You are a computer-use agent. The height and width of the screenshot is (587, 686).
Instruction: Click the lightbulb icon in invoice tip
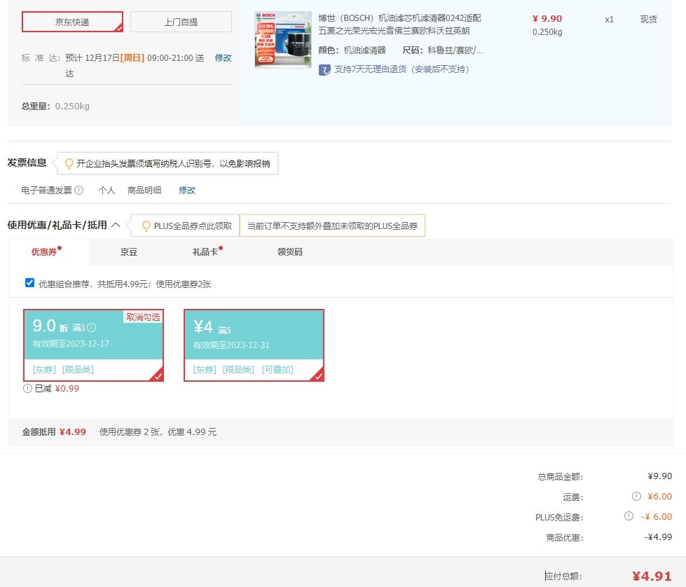69,164
